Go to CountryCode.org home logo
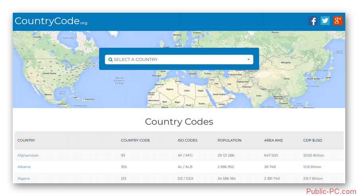Image resolution: width=358 pixels, height=196 pixels. pos(51,21)
